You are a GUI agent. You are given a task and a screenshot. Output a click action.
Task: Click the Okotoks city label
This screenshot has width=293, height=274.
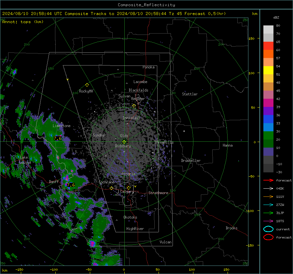[130, 217]
